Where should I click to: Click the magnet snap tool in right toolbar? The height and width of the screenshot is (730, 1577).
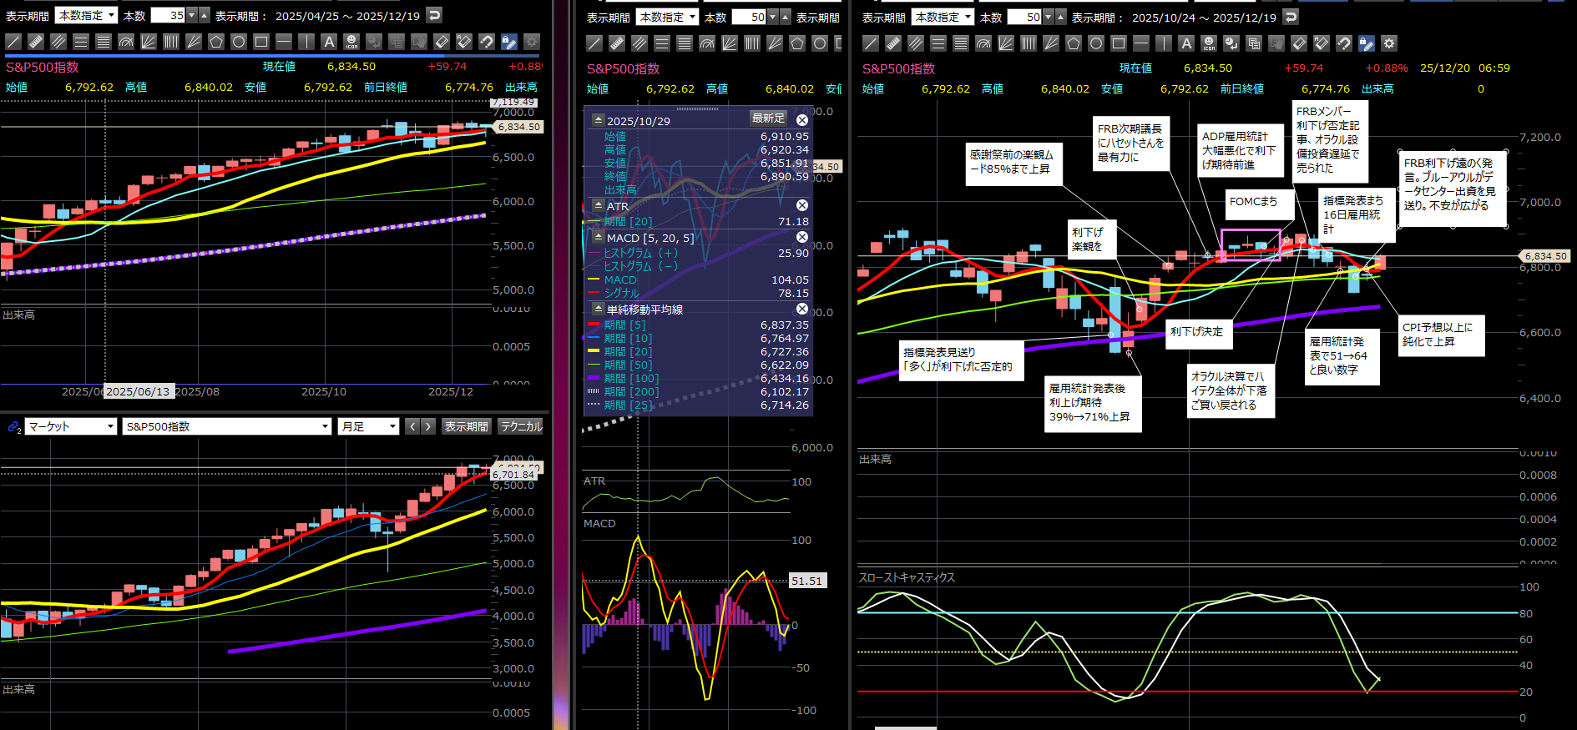[1344, 43]
